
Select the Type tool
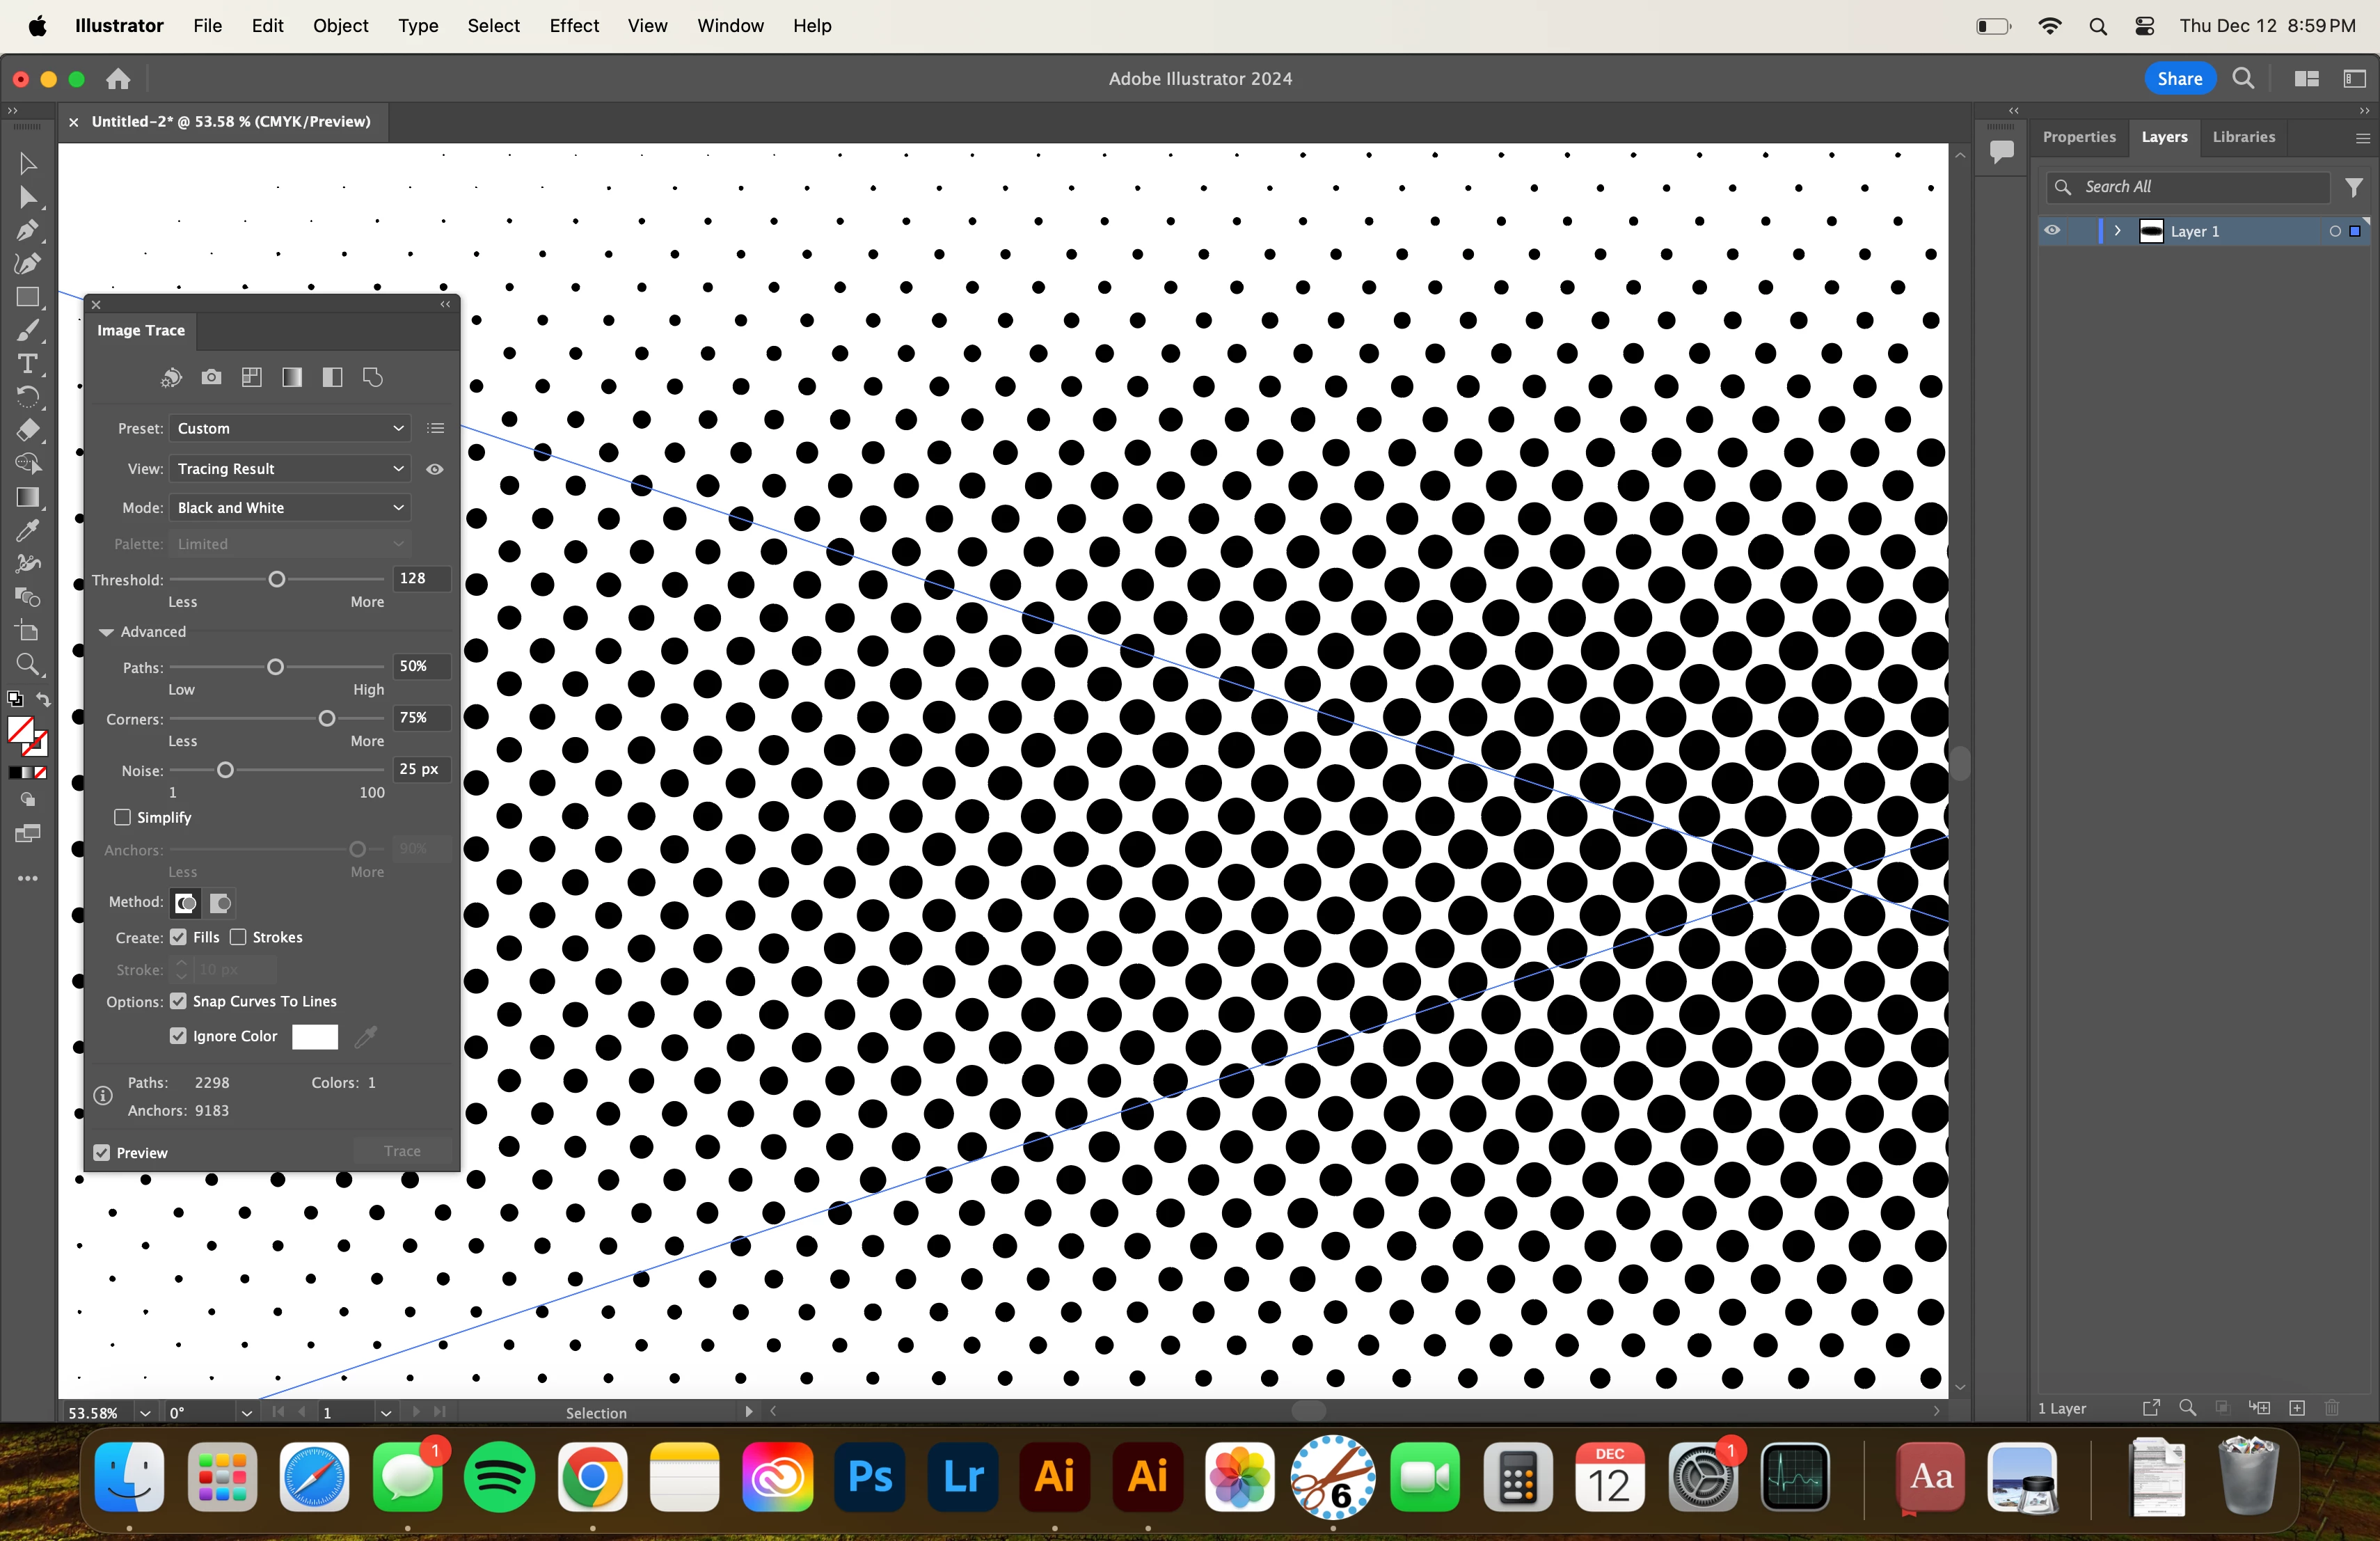tap(27, 364)
